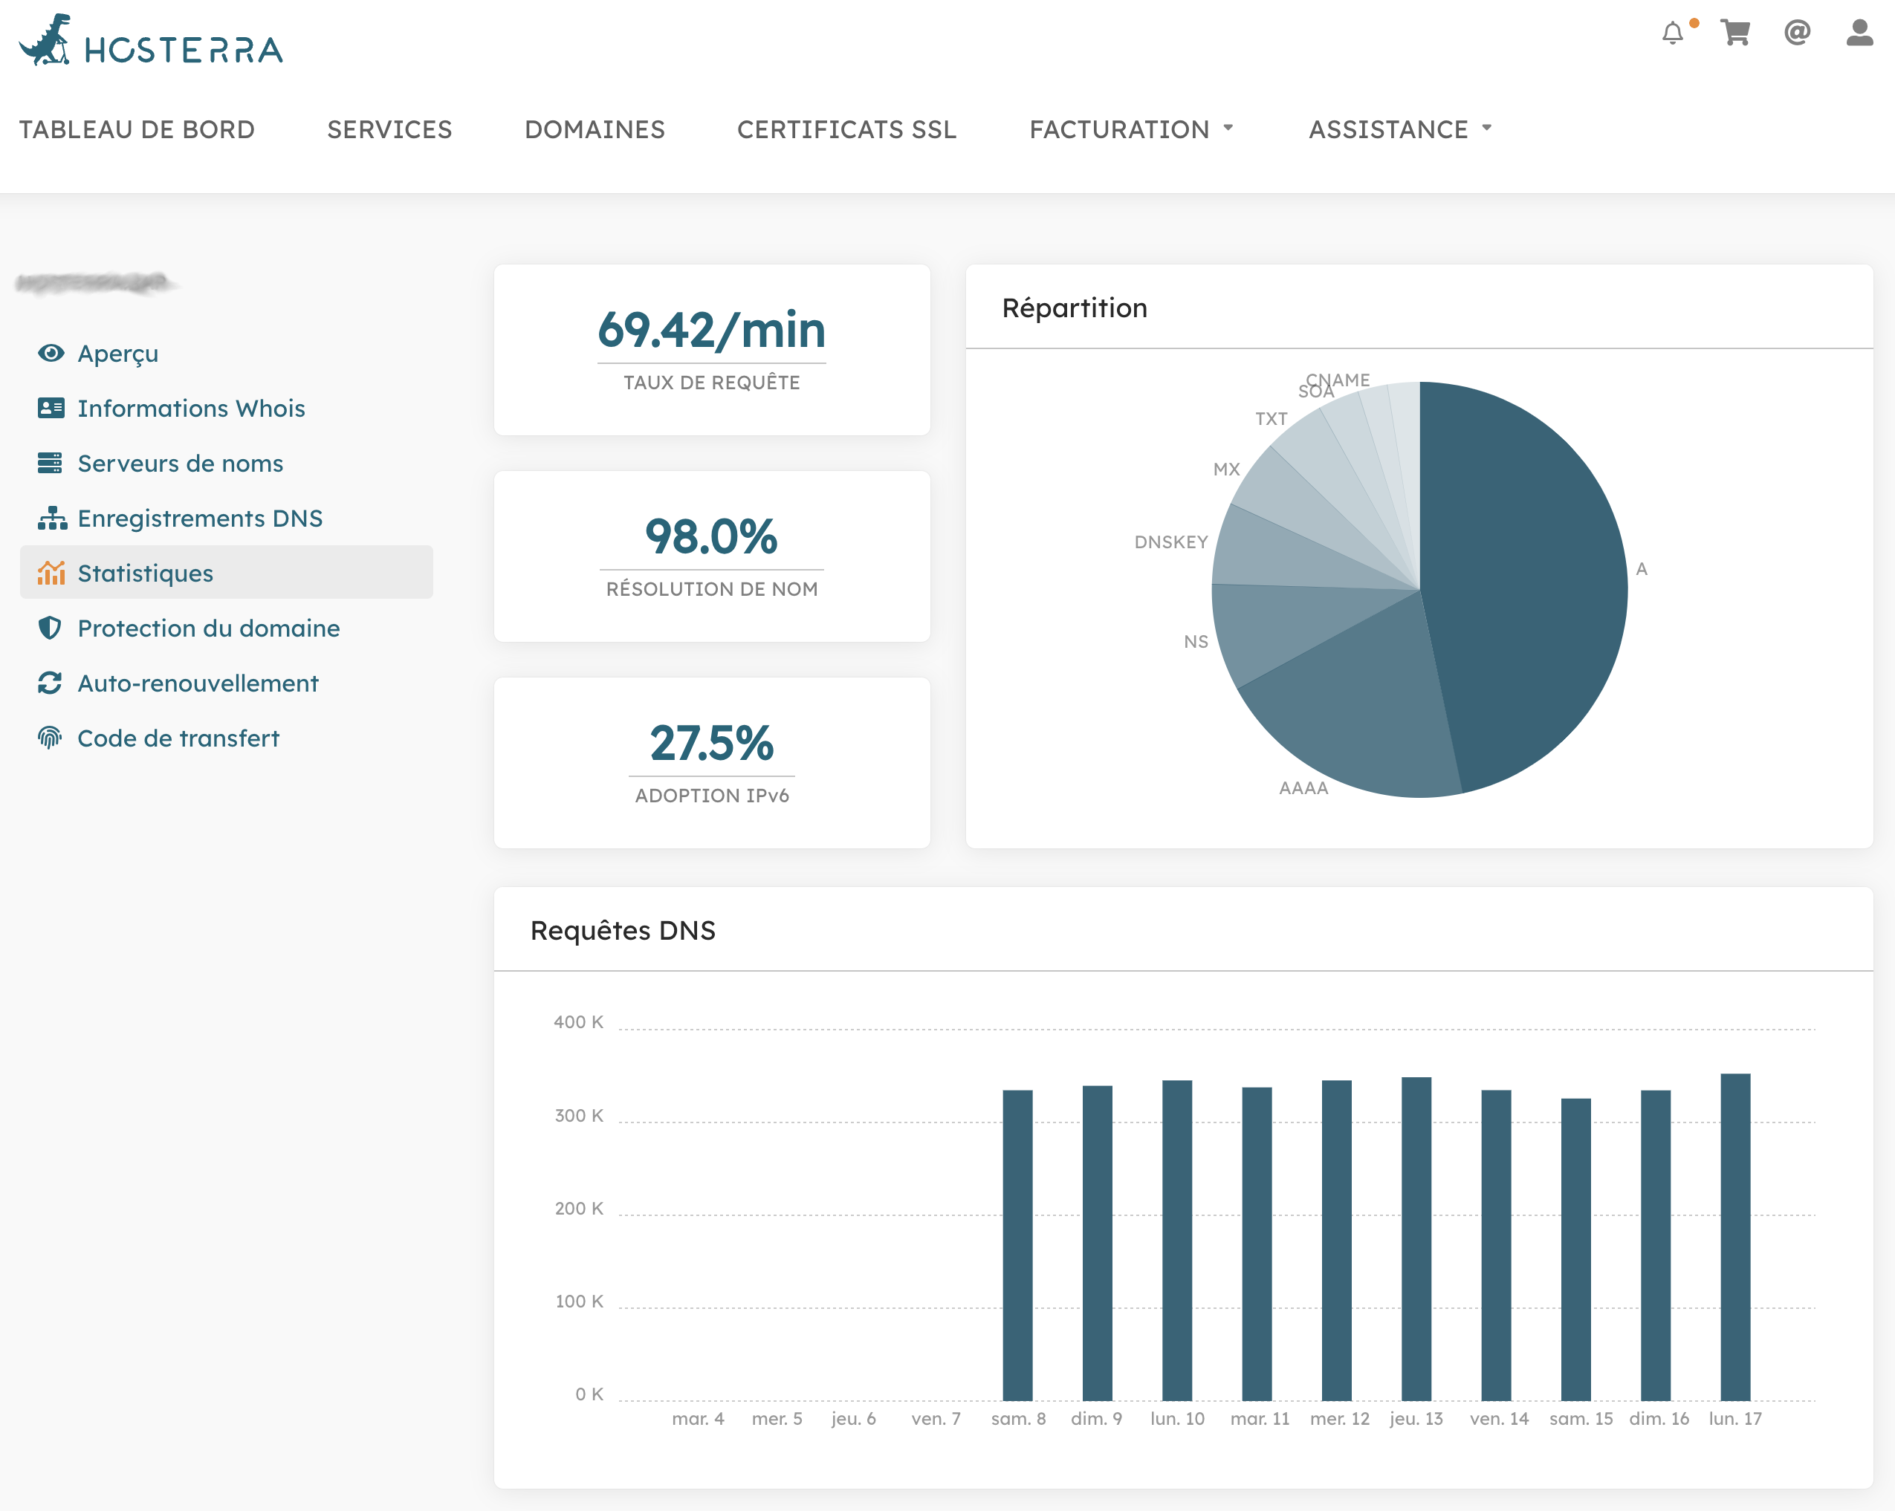Screen dimensions: 1895x1511
Task: Open Informations Whois link
Action: tap(192, 409)
